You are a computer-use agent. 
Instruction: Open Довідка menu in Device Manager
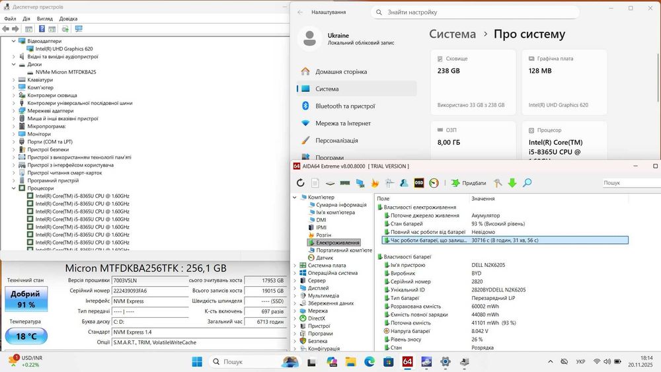[68, 19]
